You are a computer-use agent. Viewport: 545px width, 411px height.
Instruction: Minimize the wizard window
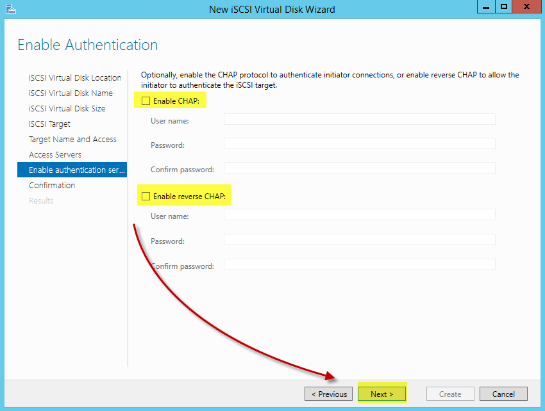tap(486, 6)
